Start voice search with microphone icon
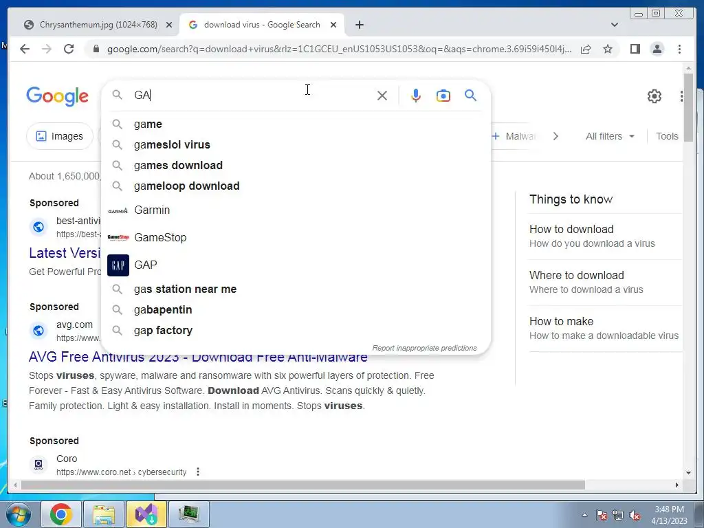The height and width of the screenshot is (528, 704). 416,96
